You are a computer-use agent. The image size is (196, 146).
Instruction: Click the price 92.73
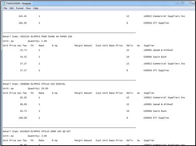click(x=24, y=111)
